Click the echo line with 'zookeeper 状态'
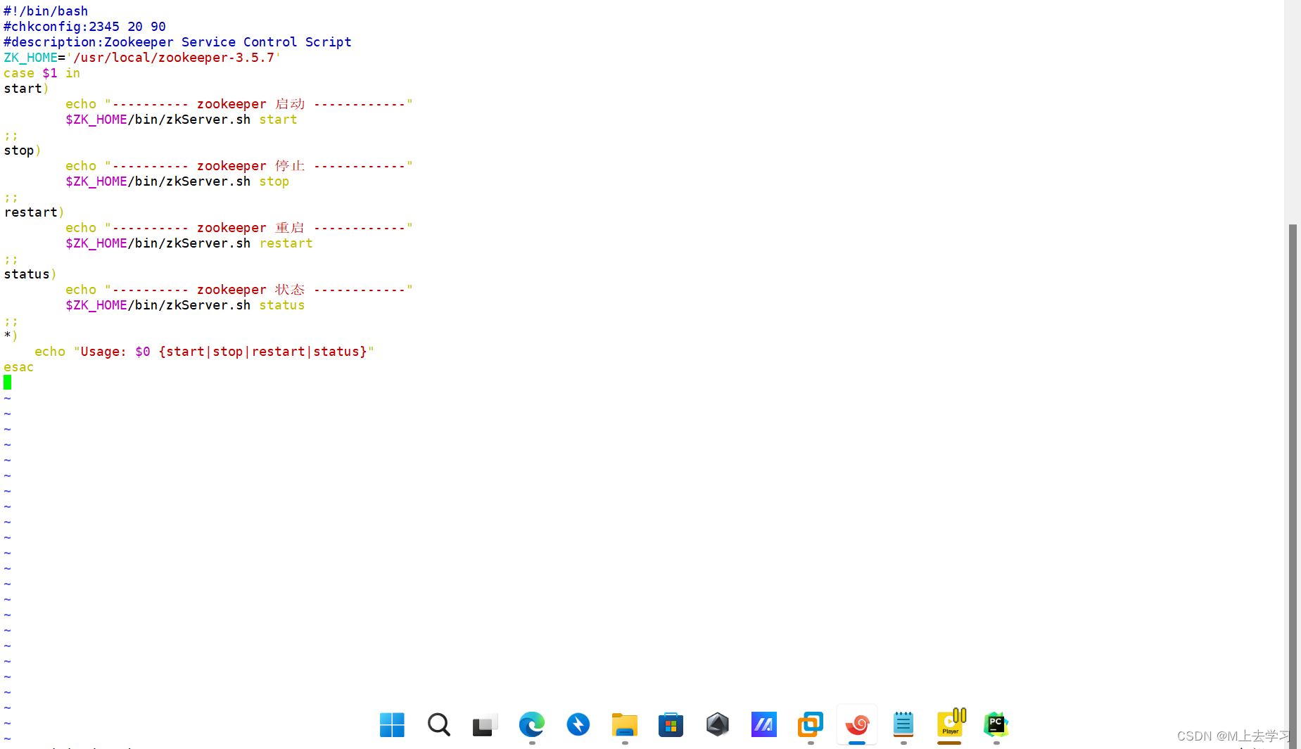 click(239, 290)
